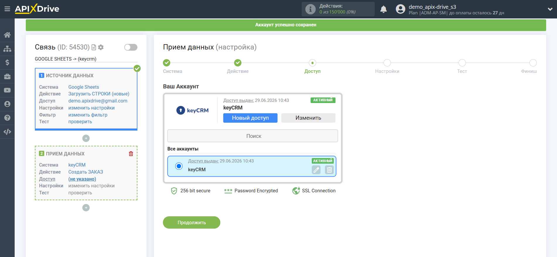Delete the keyCRM account with trash icon

point(329,170)
